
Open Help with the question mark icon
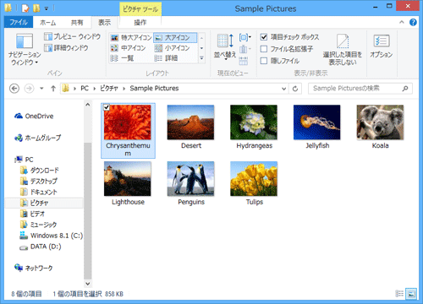413,22
